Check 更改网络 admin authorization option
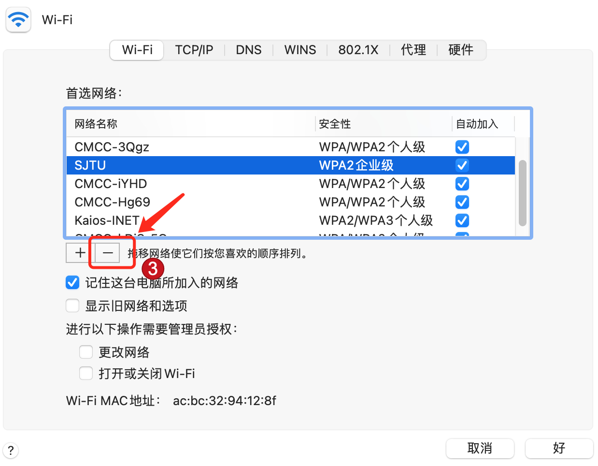The width and height of the screenshot is (598, 466). [x=86, y=352]
